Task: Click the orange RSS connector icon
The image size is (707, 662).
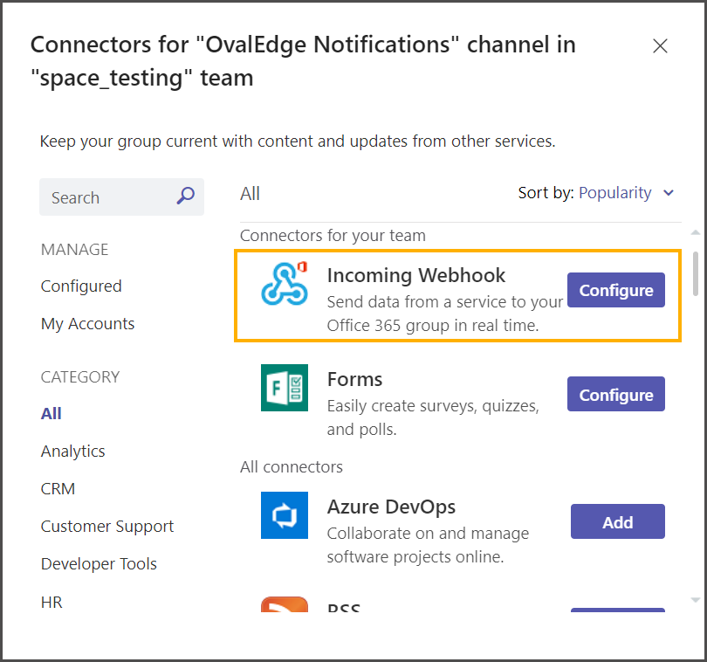Action: [x=285, y=604]
